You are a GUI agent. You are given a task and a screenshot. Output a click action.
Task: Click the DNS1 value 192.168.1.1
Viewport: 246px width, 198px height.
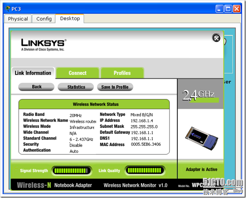[142, 139]
